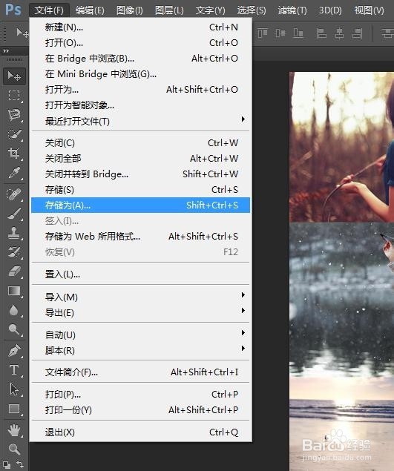
Task: Click the align horizontal centers icon
Action: point(339,33)
